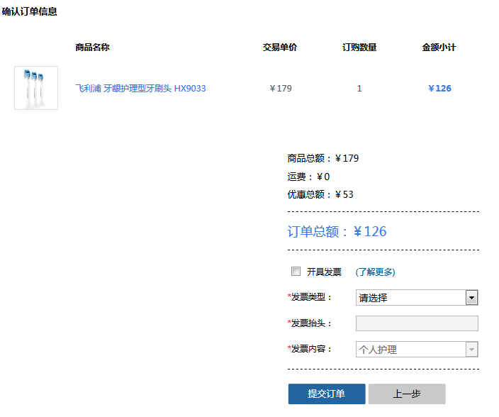Select the 确认订单信息 heading
This screenshot has width=499, height=417.
point(29,11)
